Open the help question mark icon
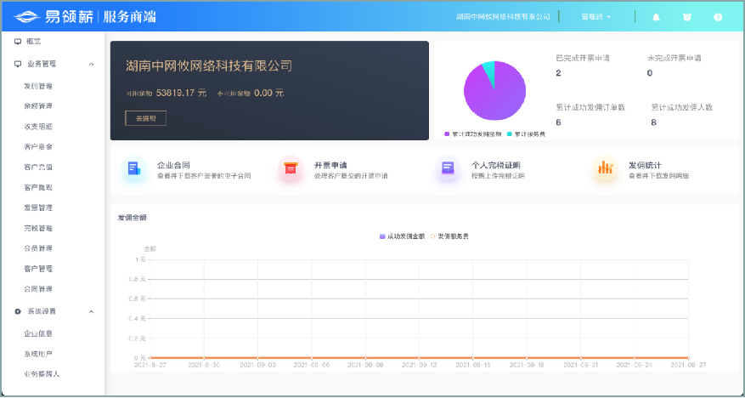Screen dimensions: 745x398 [x=718, y=17]
